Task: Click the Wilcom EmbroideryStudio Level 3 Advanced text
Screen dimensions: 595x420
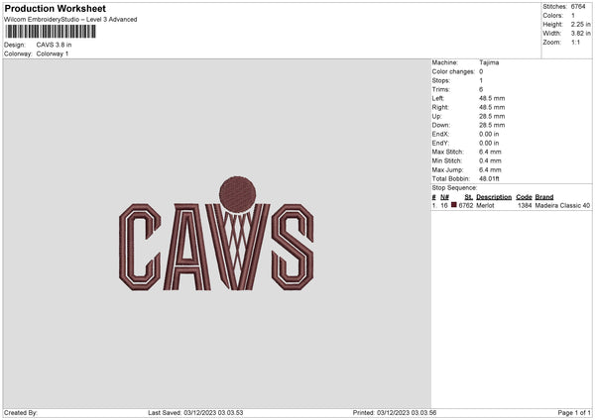Action: [x=70, y=20]
